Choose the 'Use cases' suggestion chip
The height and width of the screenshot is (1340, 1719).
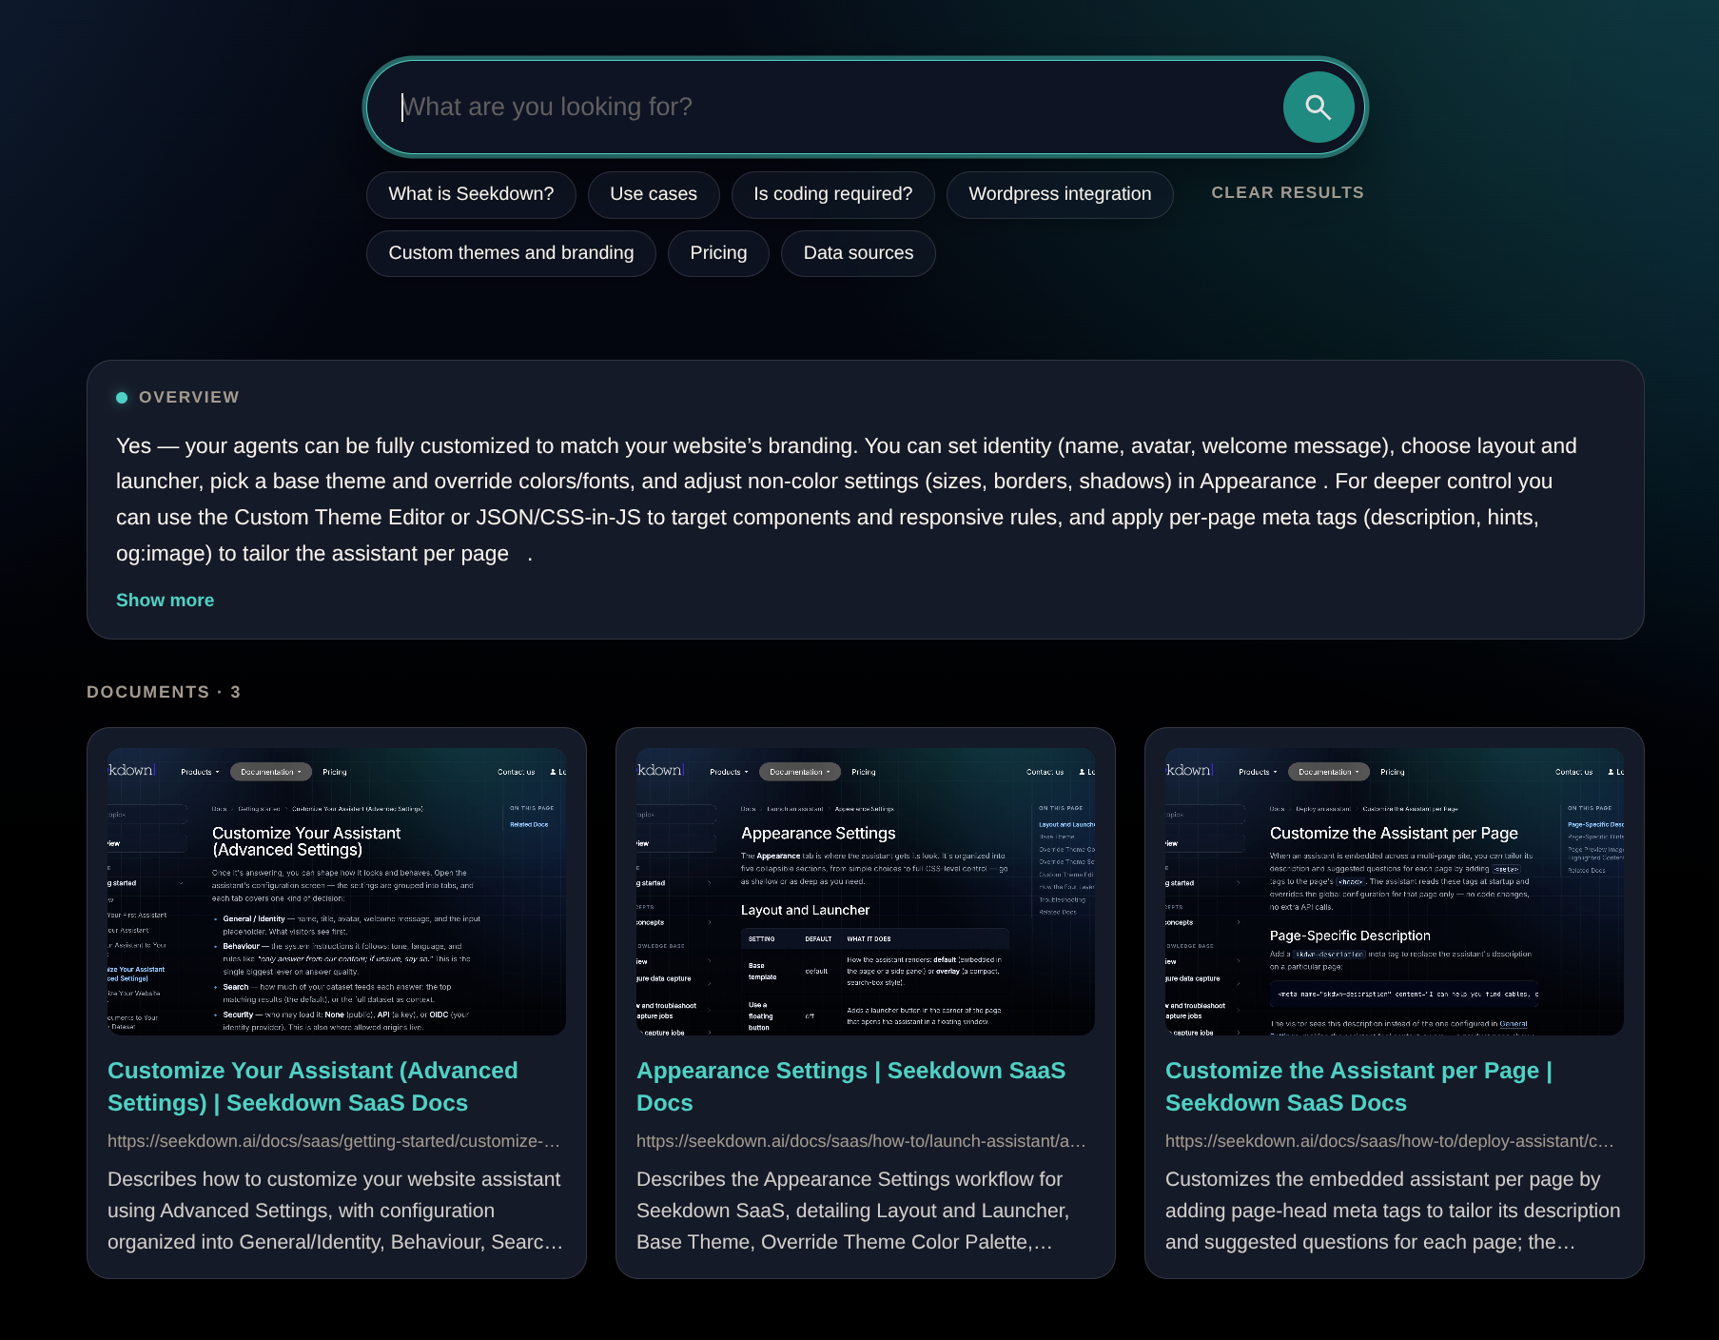(x=654, y=194)
